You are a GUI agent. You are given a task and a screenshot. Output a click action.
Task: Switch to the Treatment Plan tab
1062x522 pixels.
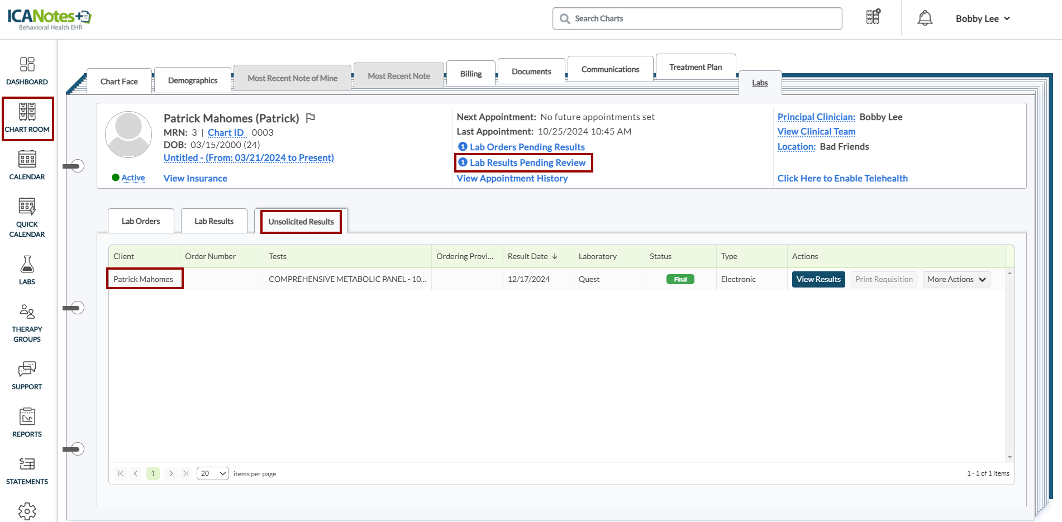pyautogui.click(x=695, y=67)
